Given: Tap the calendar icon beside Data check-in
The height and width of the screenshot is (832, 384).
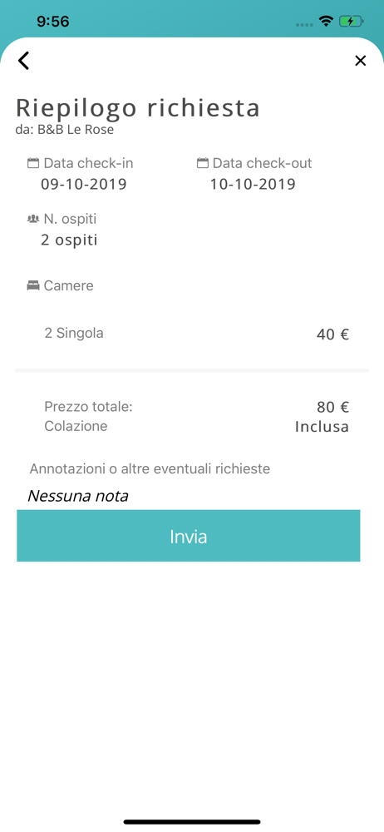Looking at the screenshot, I should pyautogui.click(x=33, y=163).
